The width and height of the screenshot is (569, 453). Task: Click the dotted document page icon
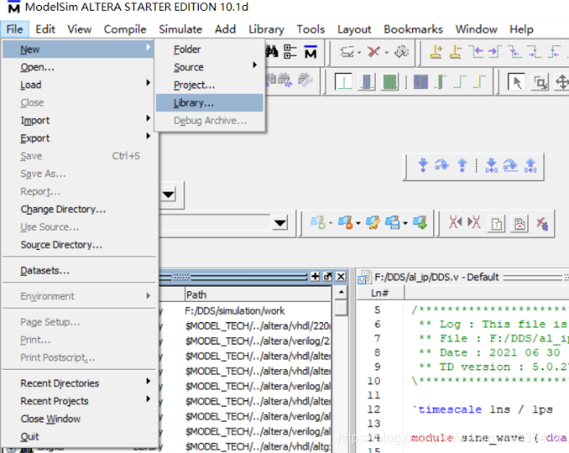pos(496,224)
